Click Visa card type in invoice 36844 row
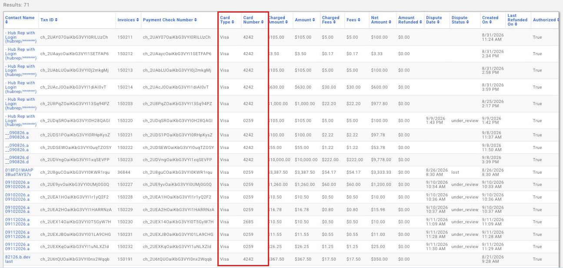This screenshot has width=563, height=268. click(x=224, y=172)
